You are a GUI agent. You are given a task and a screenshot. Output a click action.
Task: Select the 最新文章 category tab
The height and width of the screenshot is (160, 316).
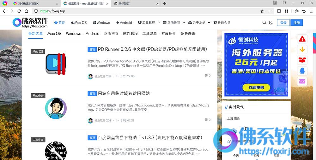point(35,34)
